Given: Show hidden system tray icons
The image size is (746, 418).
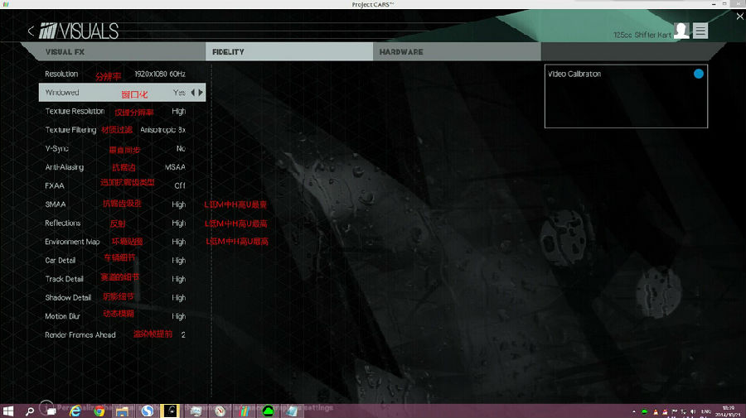Looking at the screenshot, I should (x=634, y=412).
